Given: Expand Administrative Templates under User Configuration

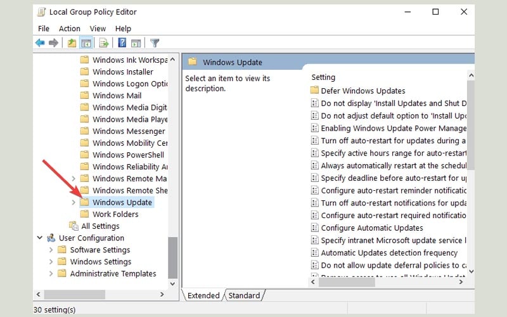Looking at the screenshot, I should tap(51, 273).
